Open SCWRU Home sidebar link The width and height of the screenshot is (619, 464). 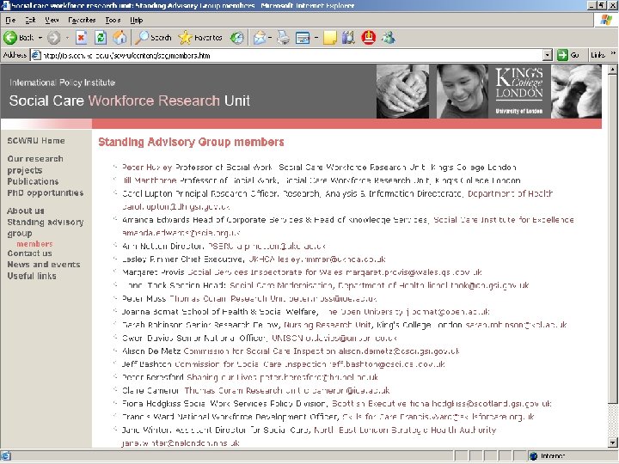click(36, 140)
